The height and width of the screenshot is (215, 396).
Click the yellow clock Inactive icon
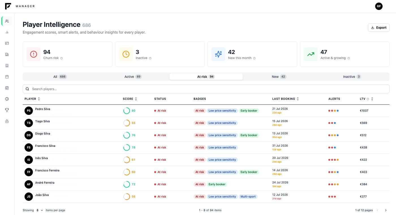tap(126, 54)
